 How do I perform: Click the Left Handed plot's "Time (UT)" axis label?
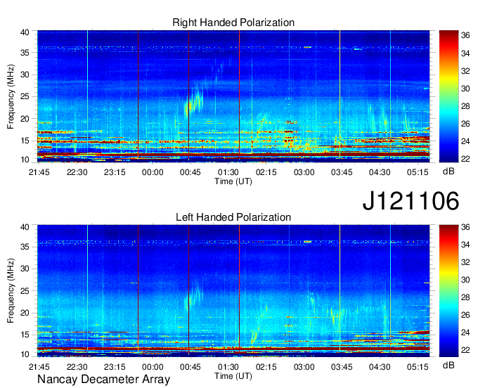[233, 376]
